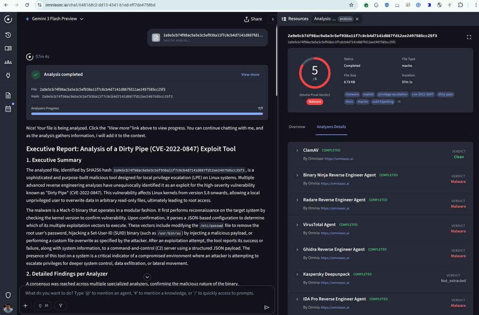Bookmark this page with star icon

point(351,5)
